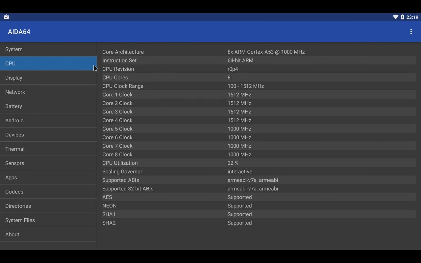421x263 pixels.
Task: Open System Files in the sidebar
Action: (x=48, y=220)
